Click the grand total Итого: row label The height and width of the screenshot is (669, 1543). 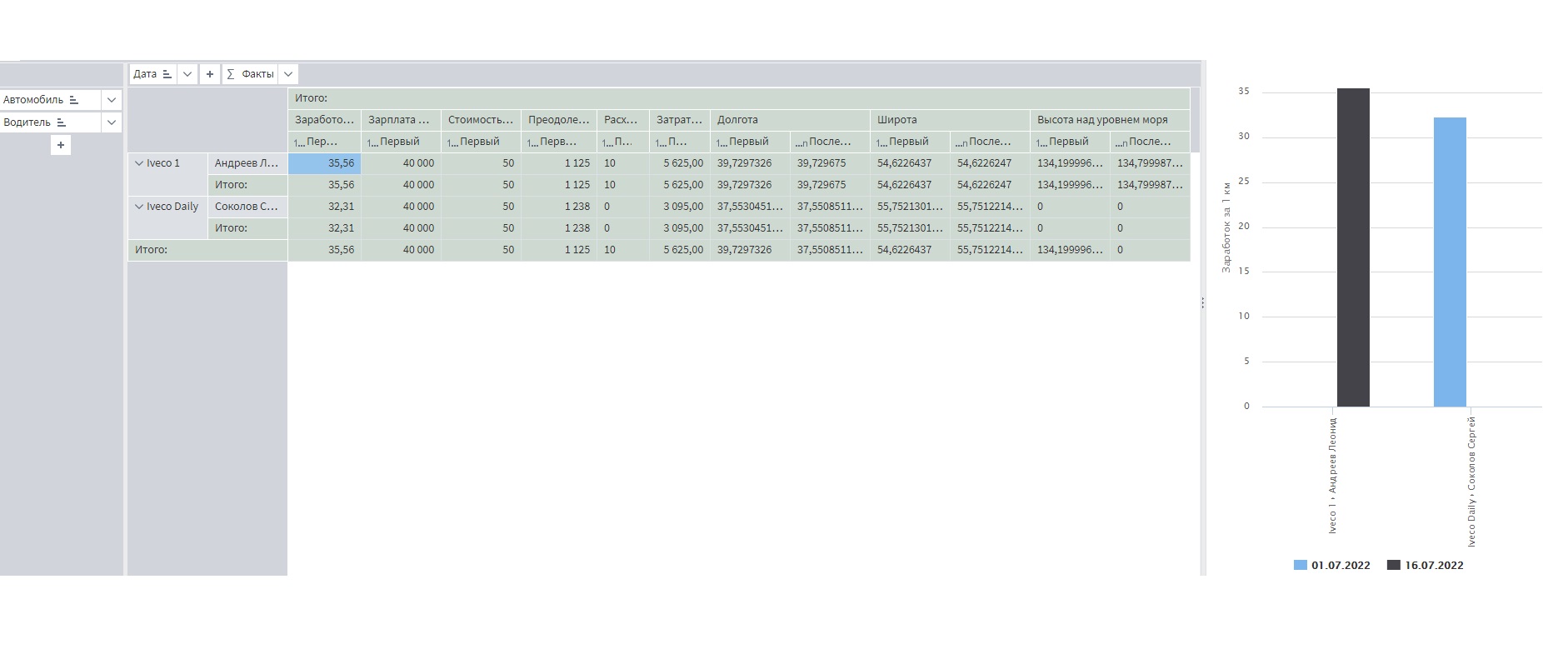207,250
